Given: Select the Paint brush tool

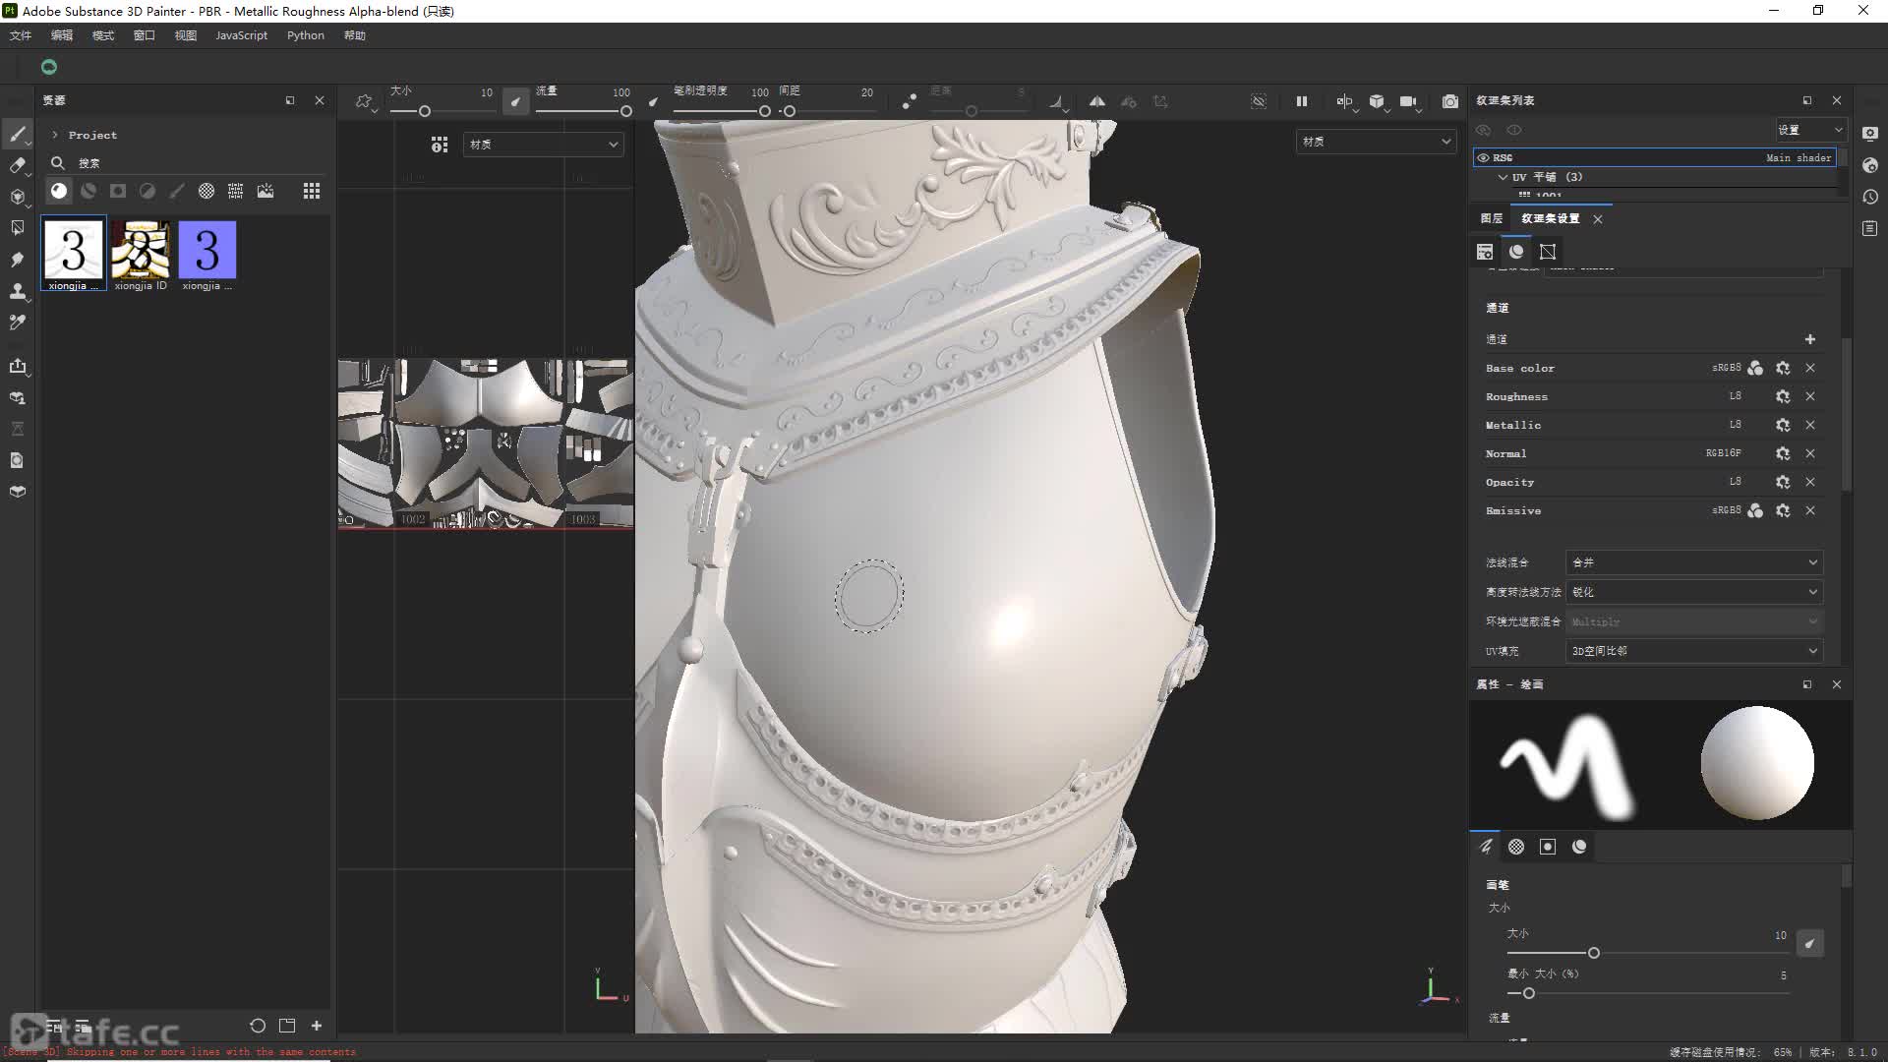Looking at the screenshot, I should (x=18, y=134).
